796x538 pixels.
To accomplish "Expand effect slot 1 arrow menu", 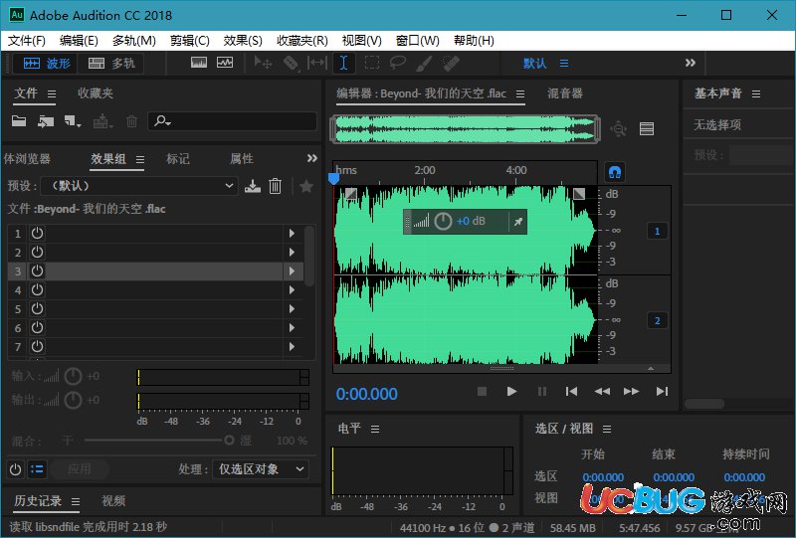I will 292,234.
